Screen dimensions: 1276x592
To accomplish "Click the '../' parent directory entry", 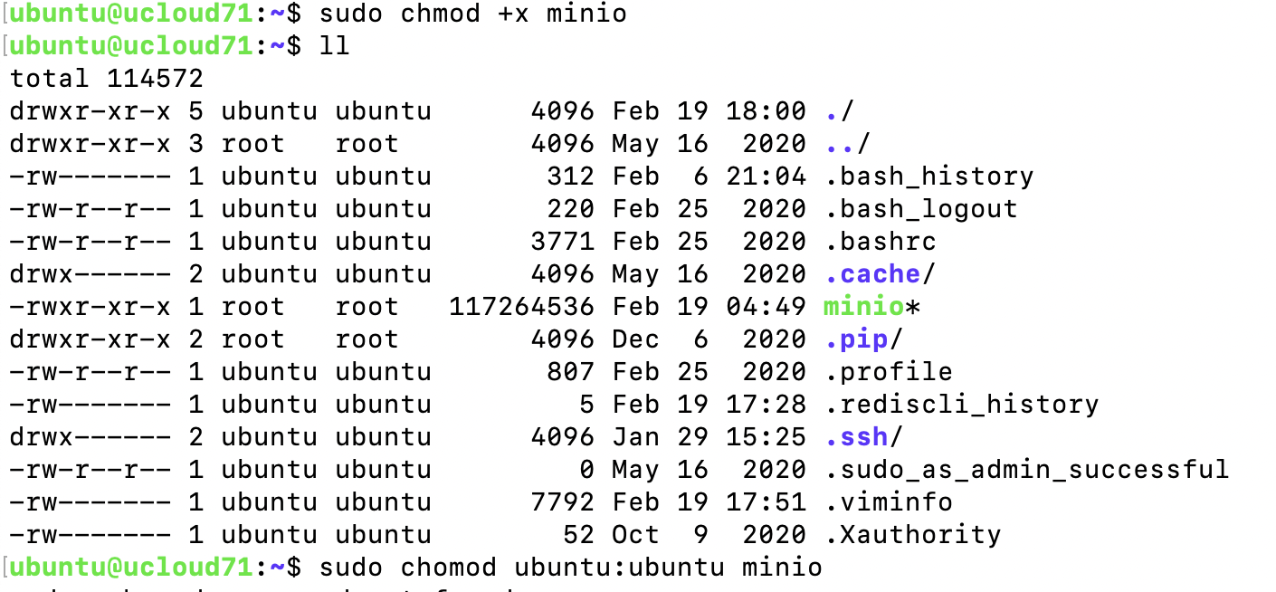I will pyautogui.click(x=848, y=144).
